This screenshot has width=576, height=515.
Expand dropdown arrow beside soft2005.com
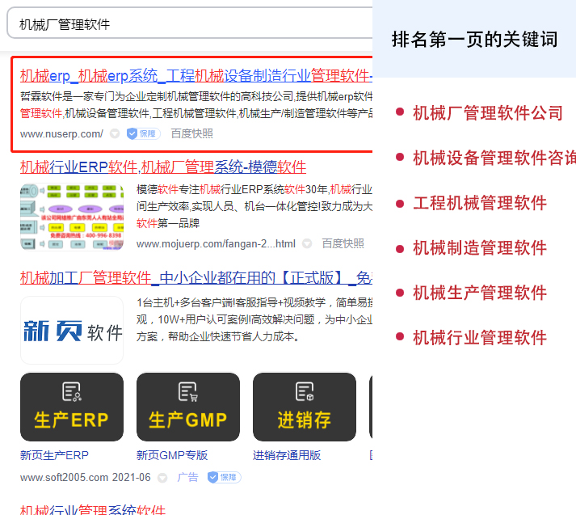(162, 478)
